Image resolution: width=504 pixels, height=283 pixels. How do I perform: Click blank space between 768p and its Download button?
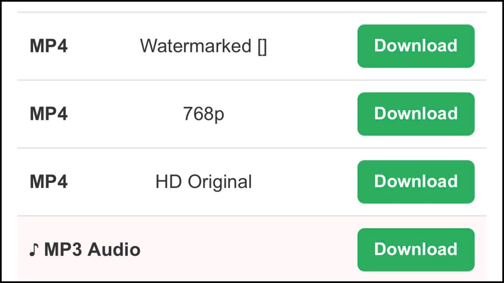[x=294, y=114]
